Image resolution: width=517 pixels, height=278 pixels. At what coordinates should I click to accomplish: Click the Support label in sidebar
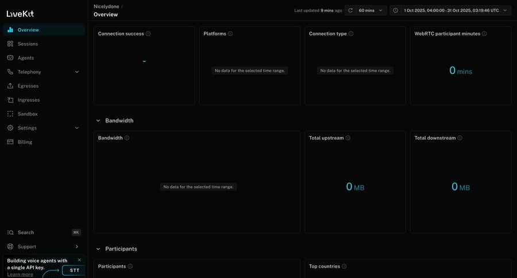(26, 246)
